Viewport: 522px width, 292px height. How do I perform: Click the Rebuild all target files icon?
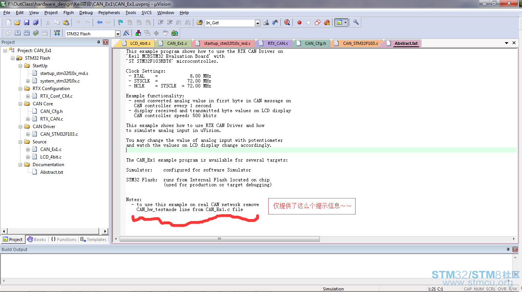coord(27,33)
